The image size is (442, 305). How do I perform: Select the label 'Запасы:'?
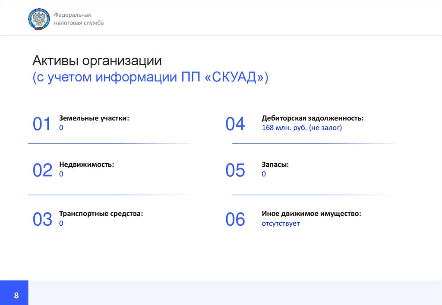pos(275,165)
